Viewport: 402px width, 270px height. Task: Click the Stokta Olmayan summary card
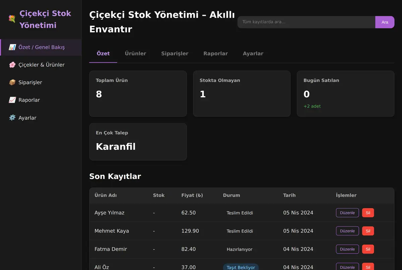[242, 94]
